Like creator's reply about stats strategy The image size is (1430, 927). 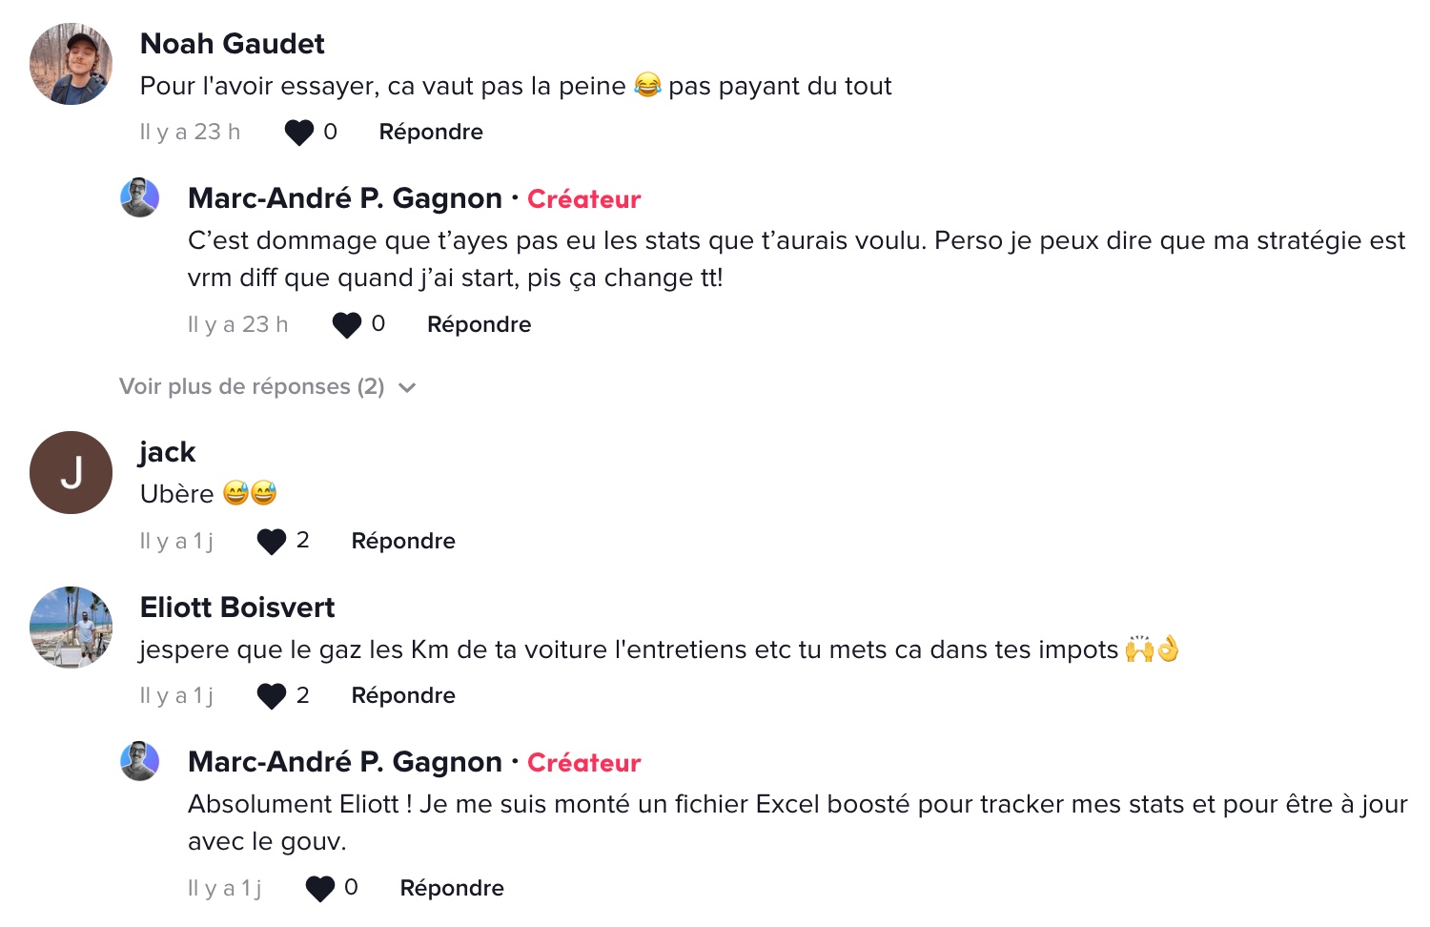(x=346, y=325)
